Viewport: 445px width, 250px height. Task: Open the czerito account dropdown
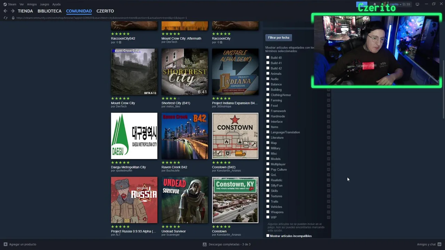(396, 4)
